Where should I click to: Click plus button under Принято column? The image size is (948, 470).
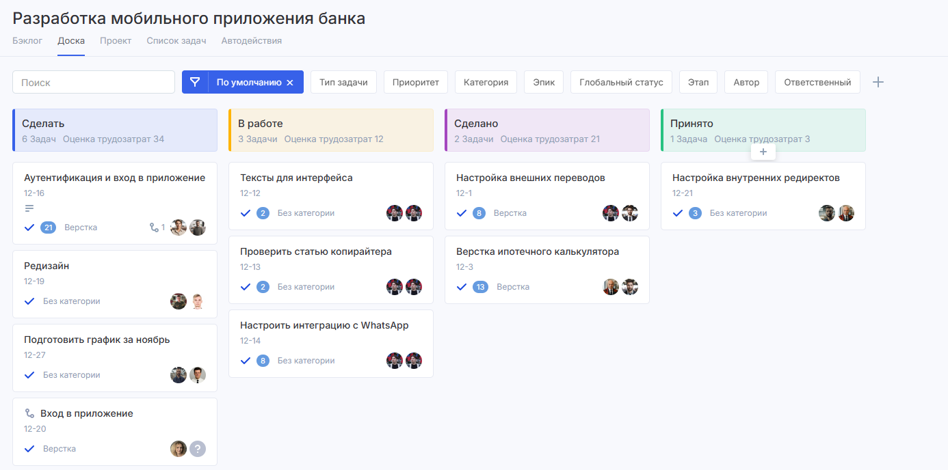pos(763,152)
